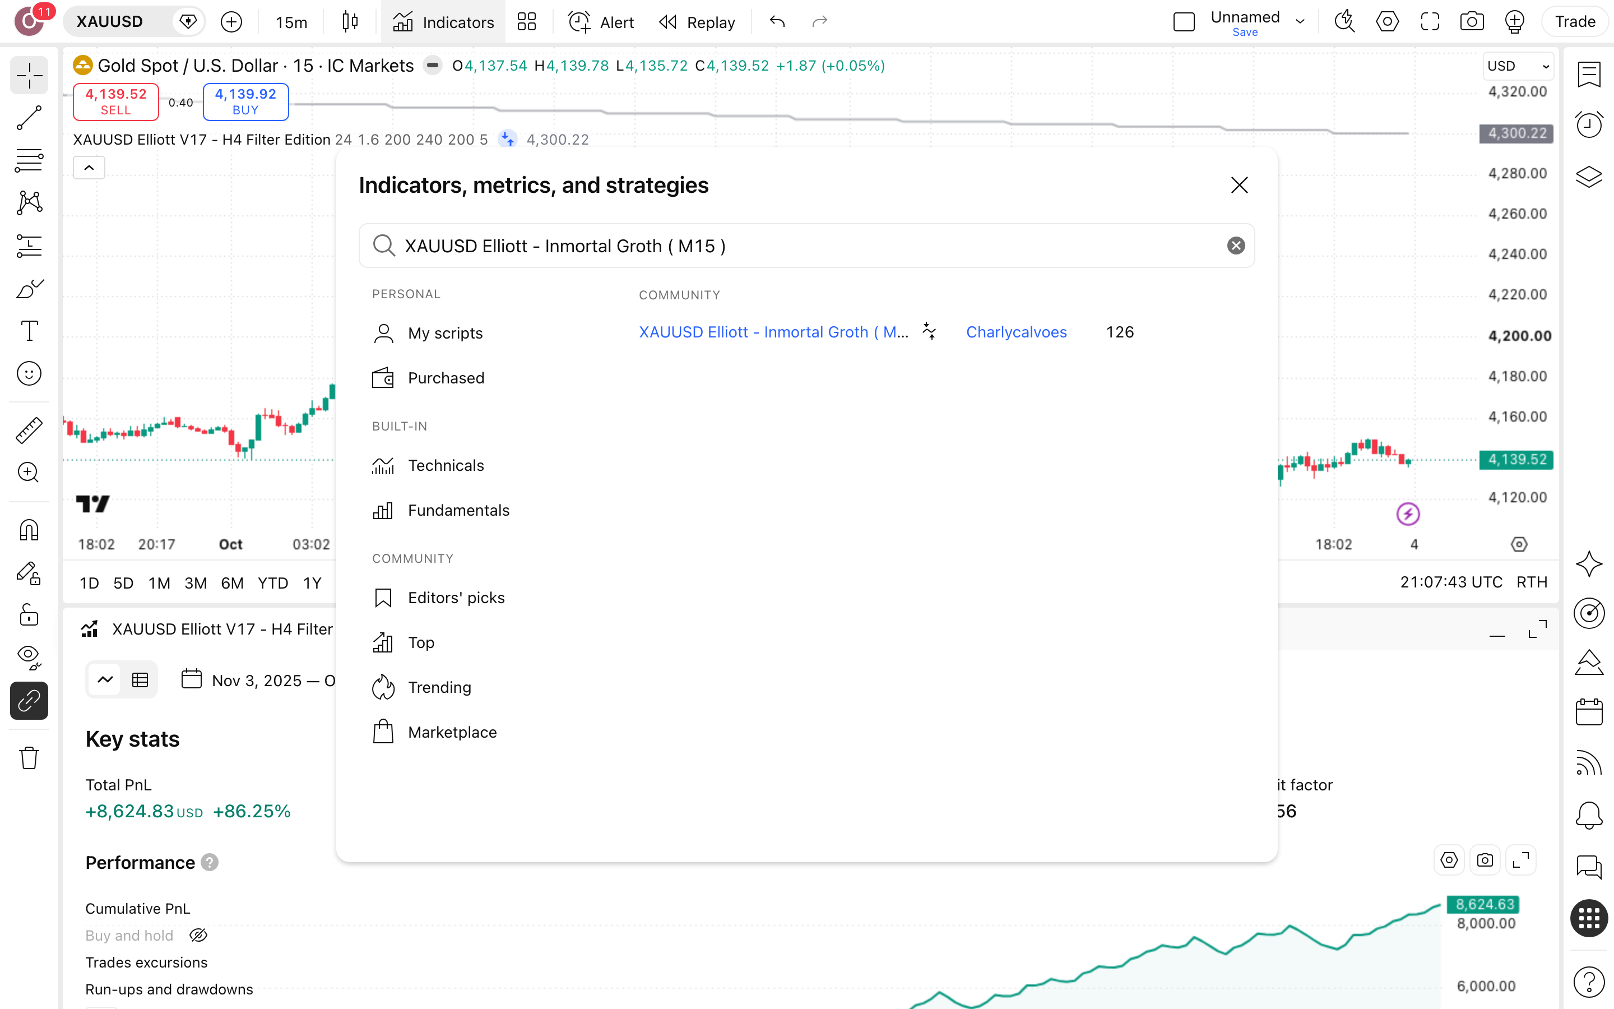Enter fullscreen mode
Image resolution: width=1614 pixels, height=1009 pixels.
[1430, 22]
